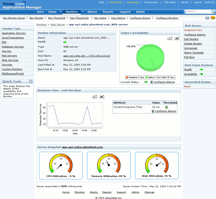Click the Get Quote link
Screen dimensions: 216x199
(116, 2)
